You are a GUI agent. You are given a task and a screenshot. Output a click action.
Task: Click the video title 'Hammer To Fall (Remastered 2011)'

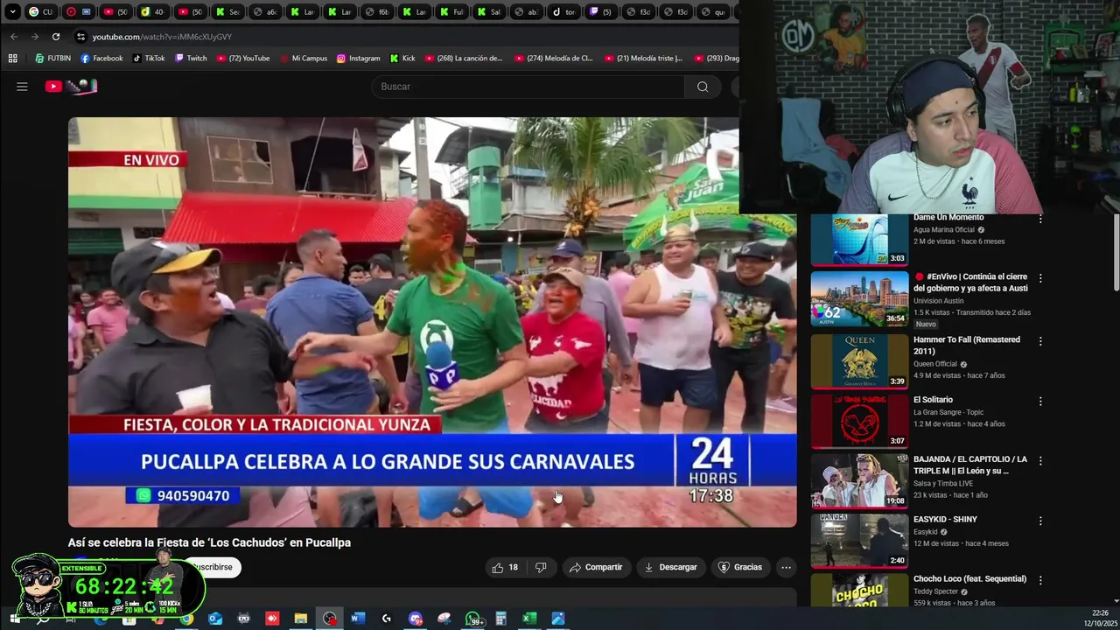click(967, 345)
